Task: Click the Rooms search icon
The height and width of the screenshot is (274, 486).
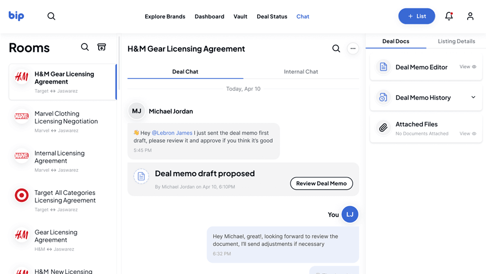Action: click(85, 47)
